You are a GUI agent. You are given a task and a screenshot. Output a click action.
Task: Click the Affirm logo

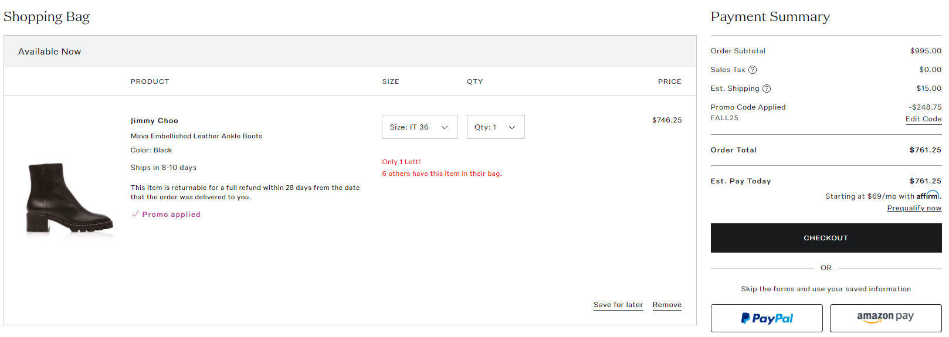coord(928,195)
